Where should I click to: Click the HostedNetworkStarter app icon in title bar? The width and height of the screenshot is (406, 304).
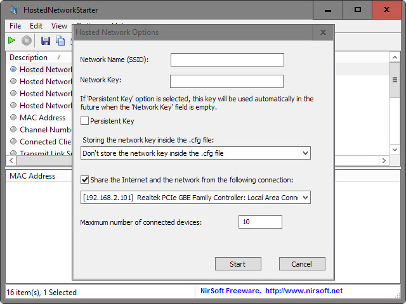tap(15, 10)
